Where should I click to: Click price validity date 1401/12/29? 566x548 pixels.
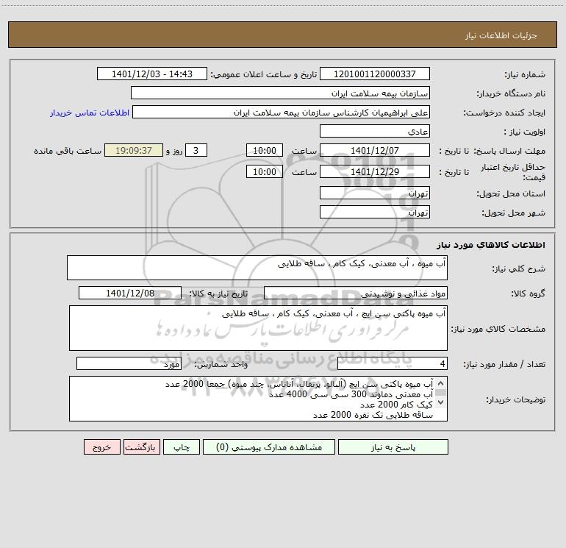point(375,171)
